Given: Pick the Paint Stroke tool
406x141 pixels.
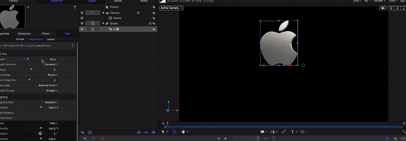Looking at the screenshot, I should (284, 132).
